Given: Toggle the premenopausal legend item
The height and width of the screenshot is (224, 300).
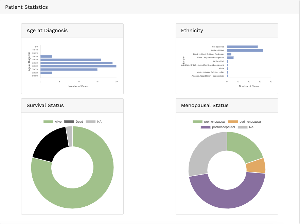Looking at the screenshot, I should [209, 121].
